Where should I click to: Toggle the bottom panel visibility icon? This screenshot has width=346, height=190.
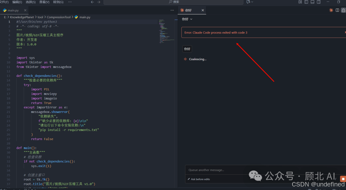point(312,2)
